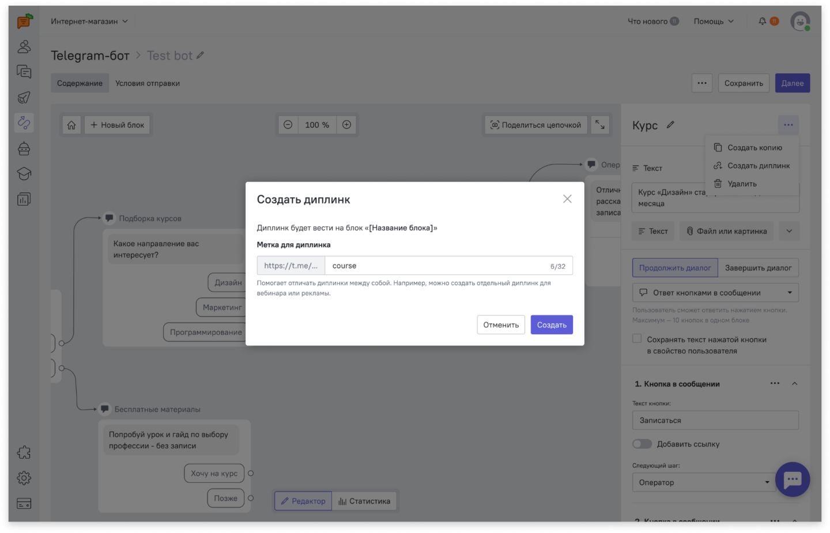Zoom in with the plus icon
This screenshot has height=533, width=830.
[x=347, y=125]
